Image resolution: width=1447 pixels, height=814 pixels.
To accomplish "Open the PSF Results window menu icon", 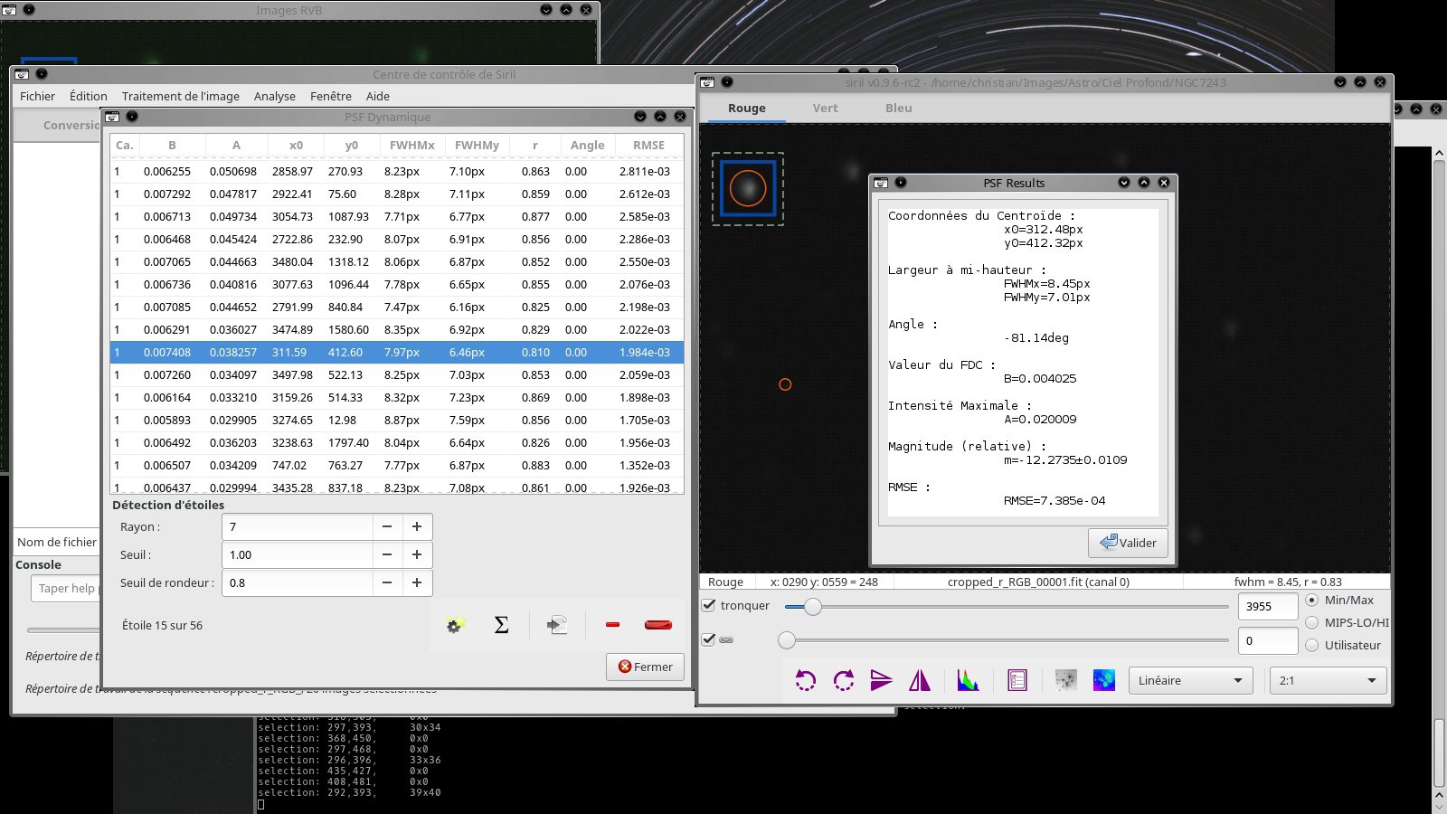I will point(882,183).
